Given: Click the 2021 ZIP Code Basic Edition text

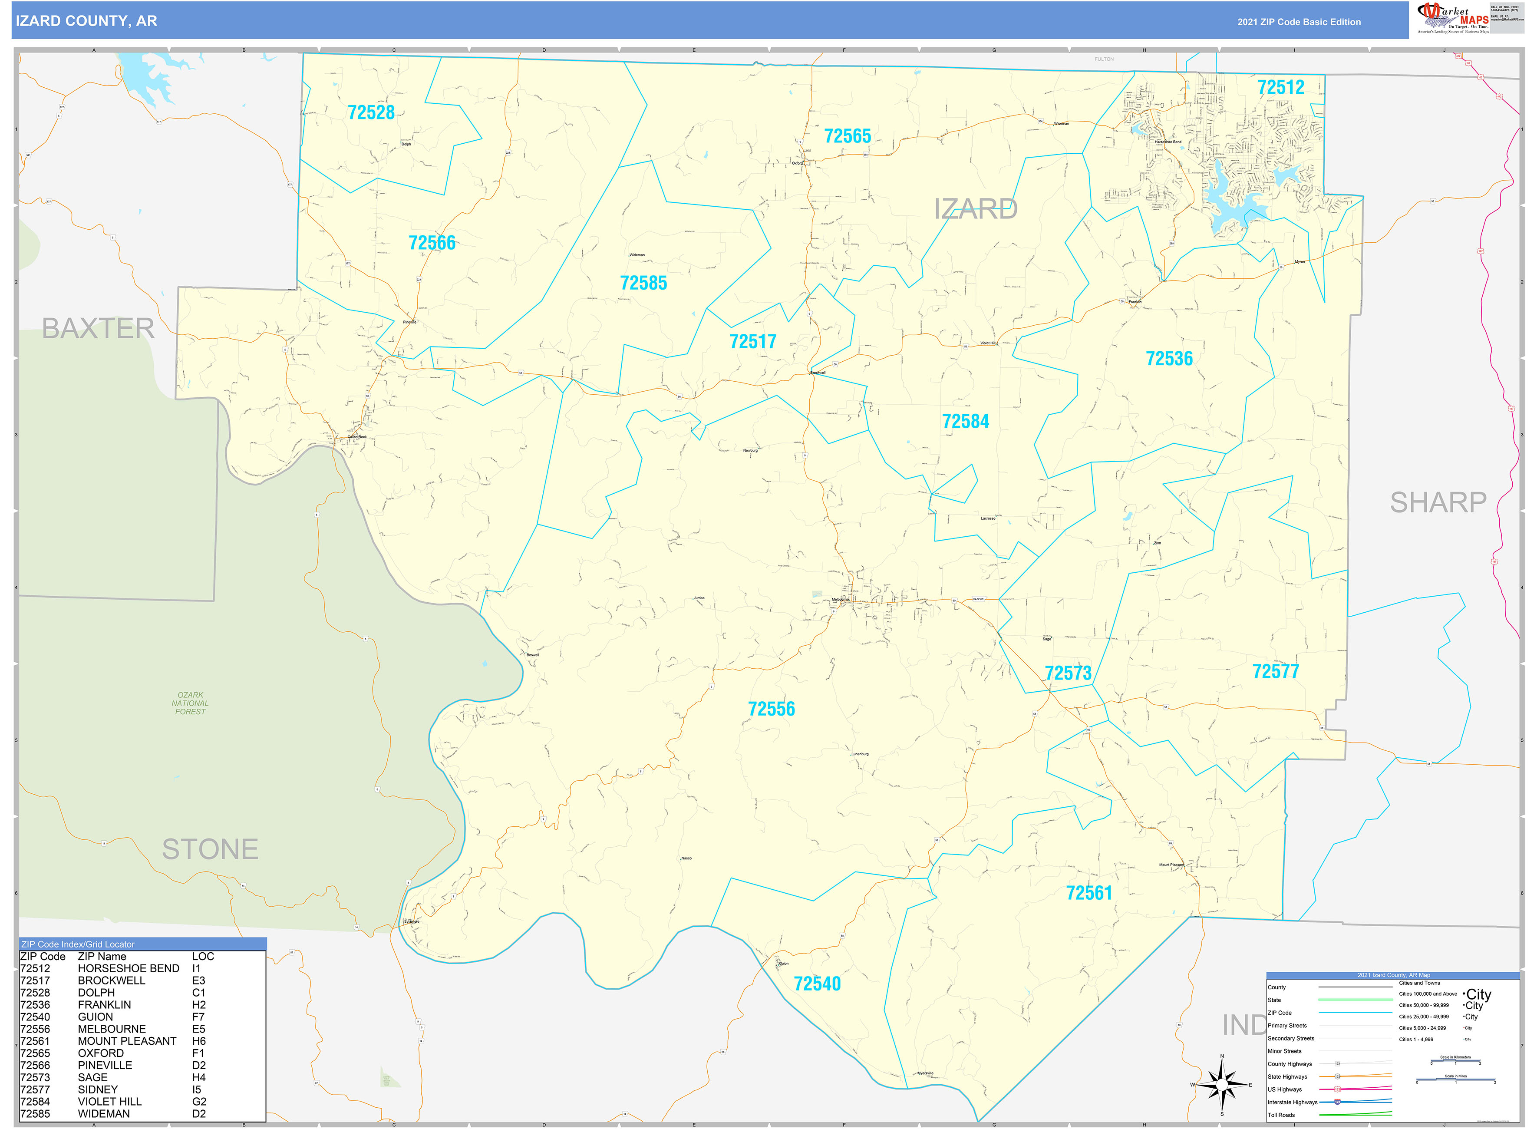Looking at the screenshot, I should click(1299, 22).
